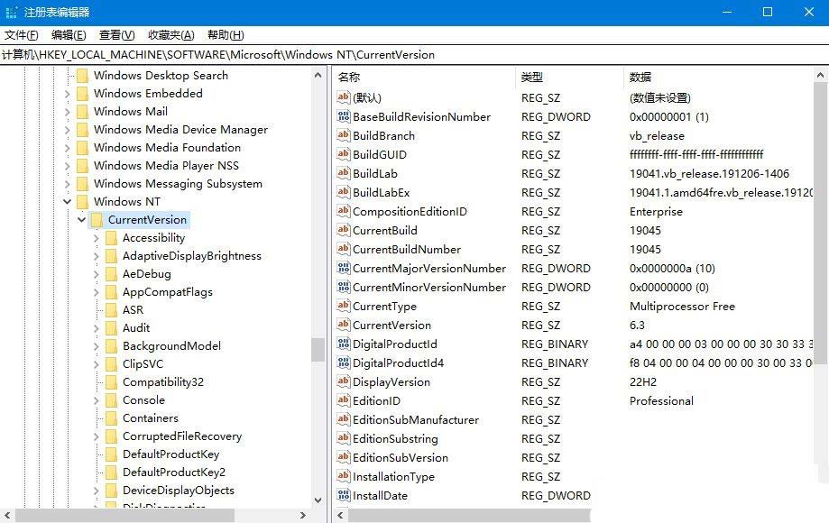
Task: Click the default value (默认) string icon
Action: point(343,97)
